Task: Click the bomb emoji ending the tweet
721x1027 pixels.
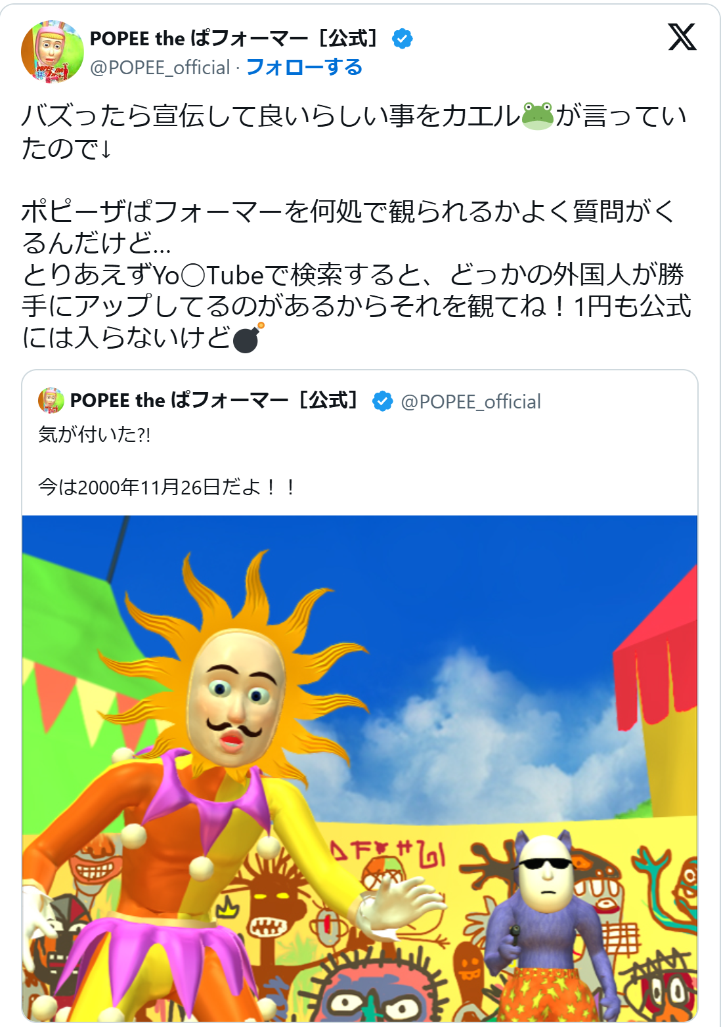Action: pos(248,338)
